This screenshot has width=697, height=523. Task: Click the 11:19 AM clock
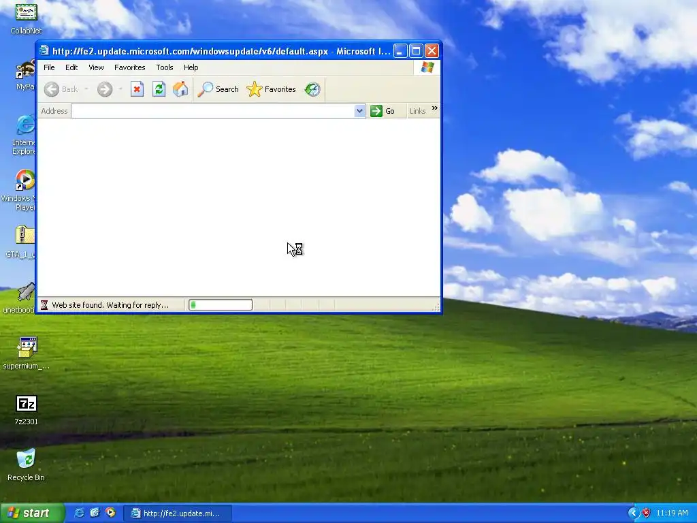(672, 513)
